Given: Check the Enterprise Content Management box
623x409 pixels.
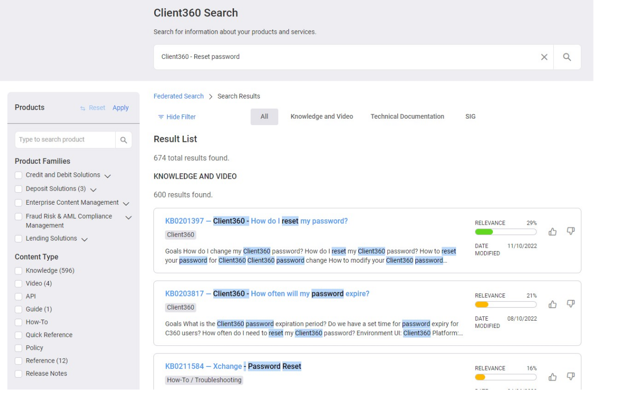Looking at the screenshot, I should point(18,203).
